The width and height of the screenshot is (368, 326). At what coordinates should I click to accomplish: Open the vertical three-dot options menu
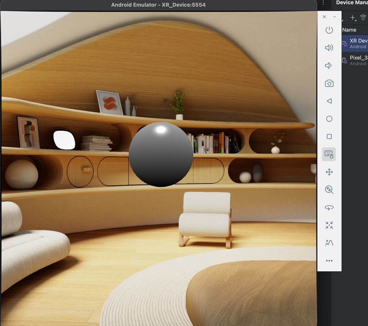[323, 3]
